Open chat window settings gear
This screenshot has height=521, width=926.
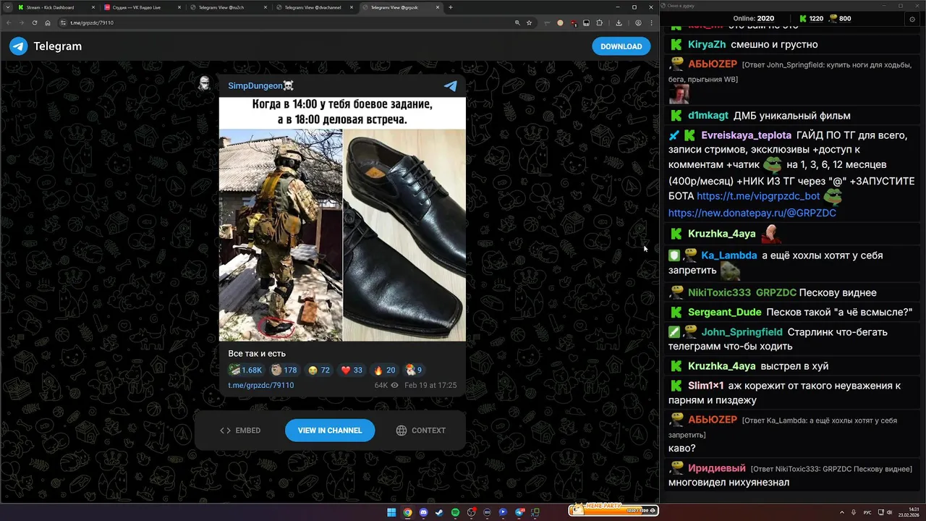(912, 19)
